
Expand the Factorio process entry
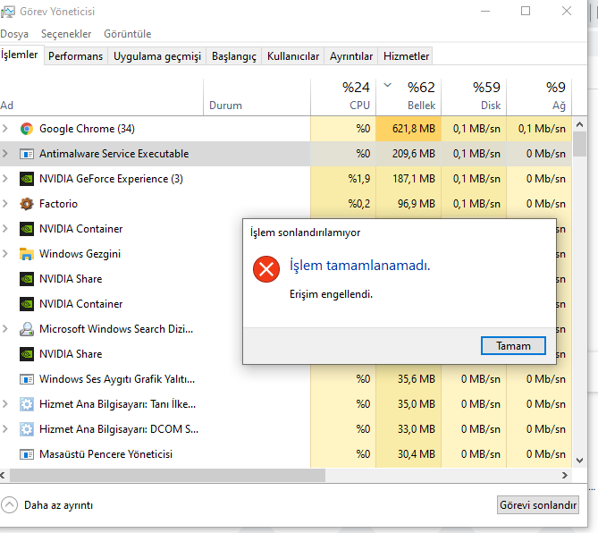pyautogui.click(x=6, y=204)
